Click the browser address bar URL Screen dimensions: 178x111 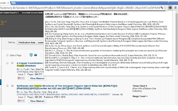[80, 8]
